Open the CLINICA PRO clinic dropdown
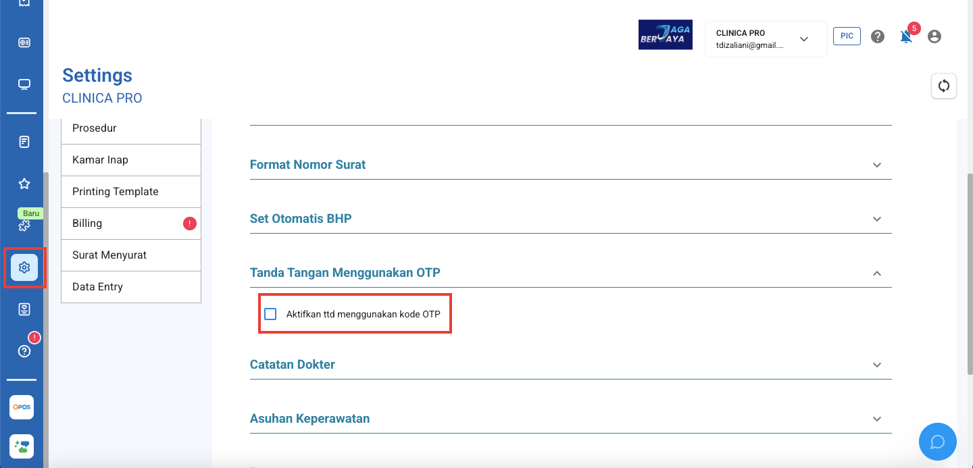 coord(766,39)
